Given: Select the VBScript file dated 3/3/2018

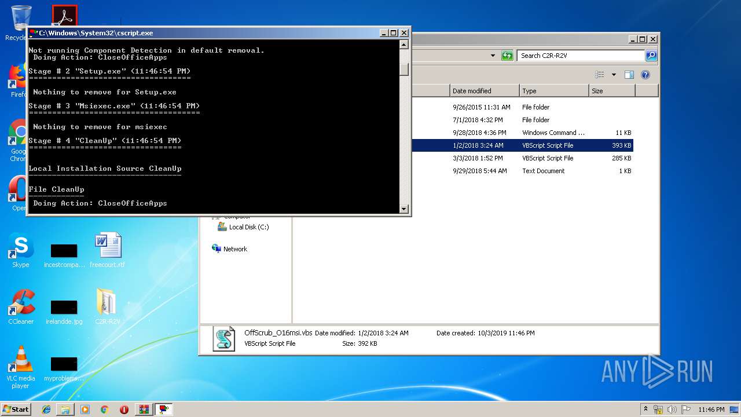Looking at the screenshot, I should 522,158.
